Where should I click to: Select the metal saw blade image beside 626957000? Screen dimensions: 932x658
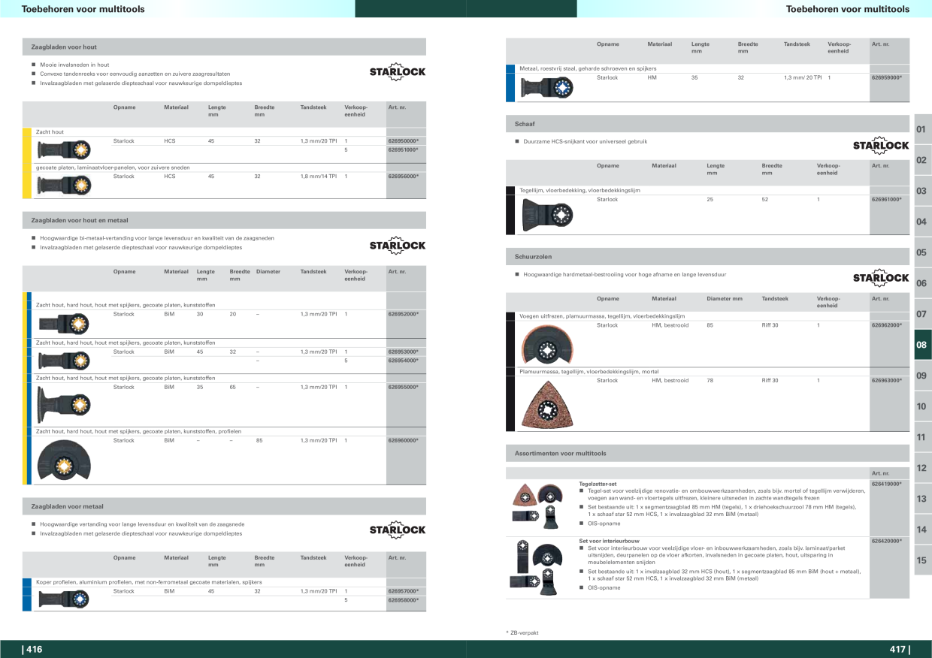[64, 599]
